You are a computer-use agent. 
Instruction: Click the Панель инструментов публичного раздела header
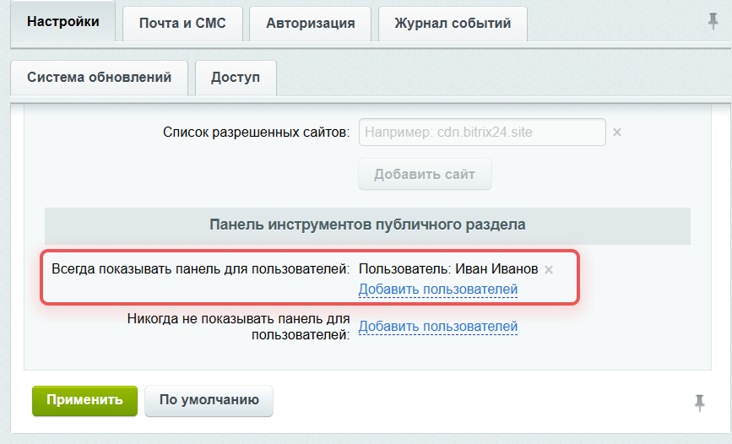coord(367,225)
